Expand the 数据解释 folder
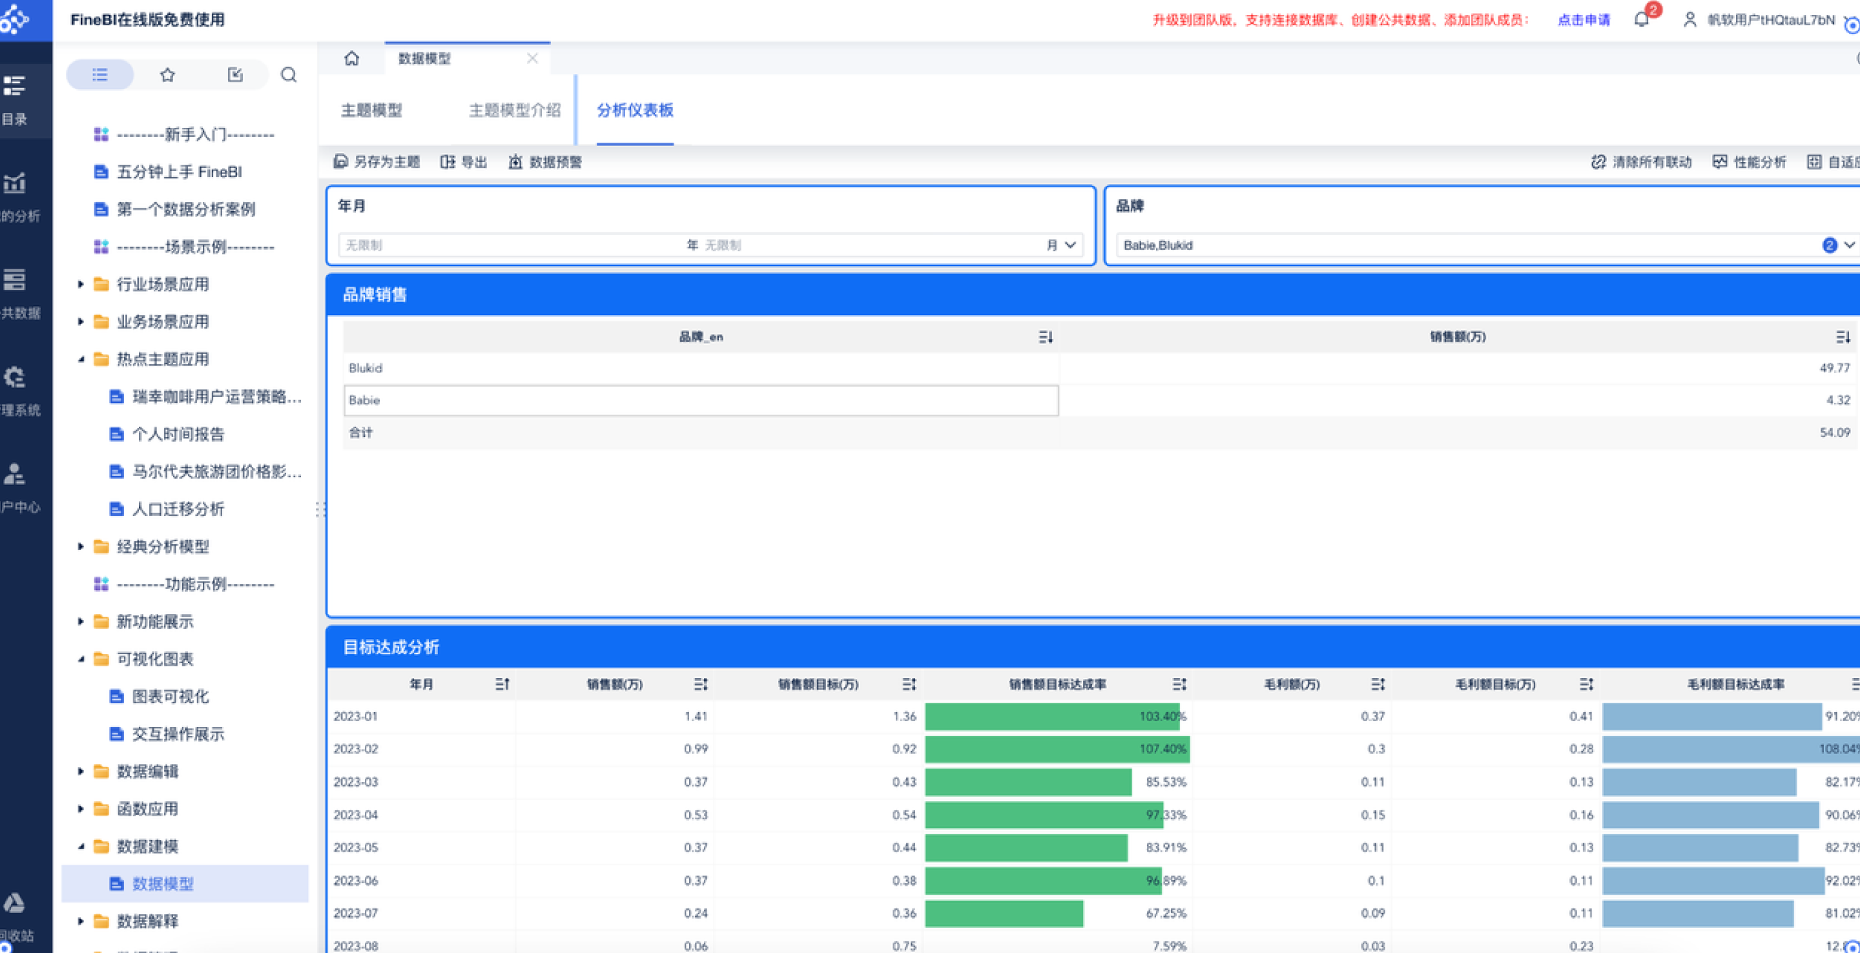The height and width of the screenshot is (953, 1860). pos(81,921)
